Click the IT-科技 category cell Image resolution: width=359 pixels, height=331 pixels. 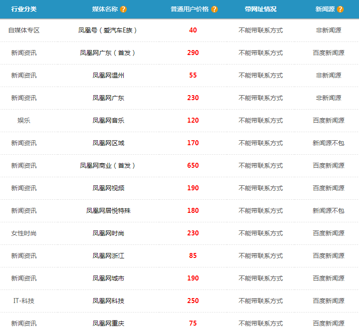pyautogui.click(x=24, y=301)
